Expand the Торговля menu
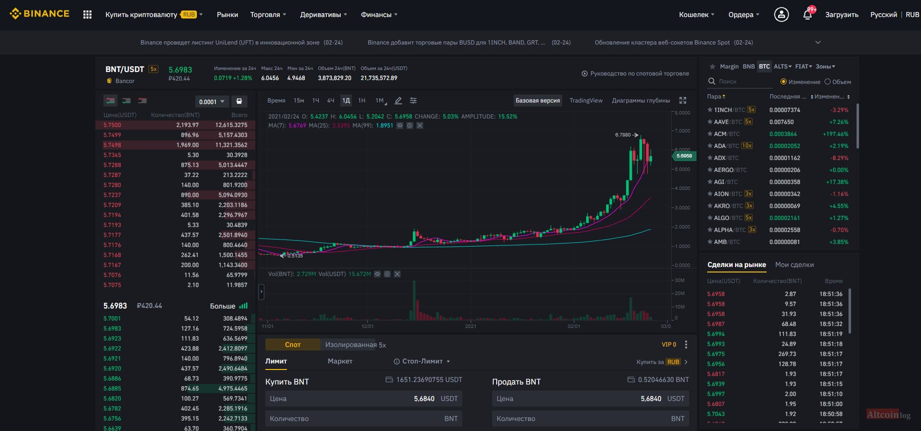The width and height of the screenshot is (921, 431). pos(268,14)
